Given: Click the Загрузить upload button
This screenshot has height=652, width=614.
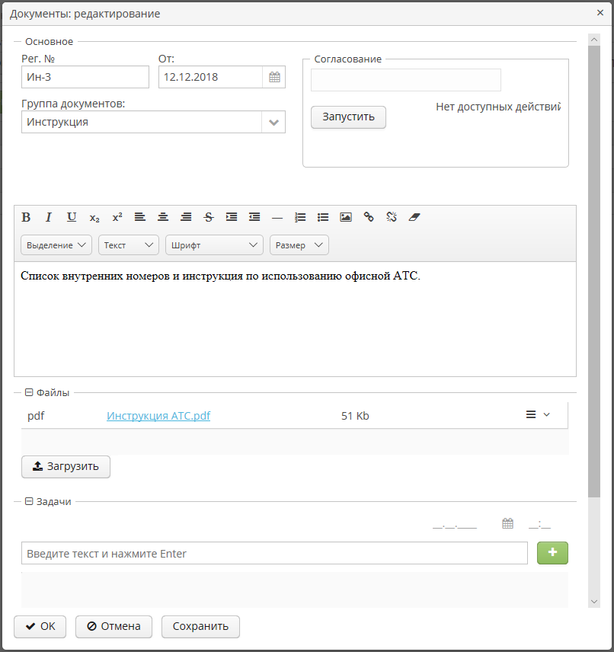Looking at the screenshot, I should (66, 466).
